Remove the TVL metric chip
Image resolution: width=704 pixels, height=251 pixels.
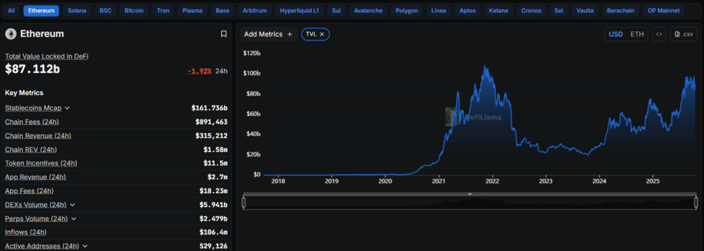tap(322, 34)
